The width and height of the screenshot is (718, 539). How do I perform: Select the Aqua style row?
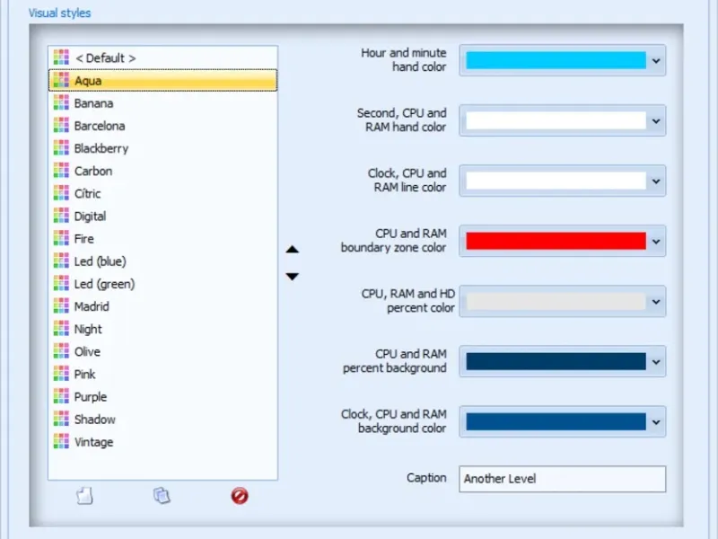pyautogui.click(x=162, y=81)
